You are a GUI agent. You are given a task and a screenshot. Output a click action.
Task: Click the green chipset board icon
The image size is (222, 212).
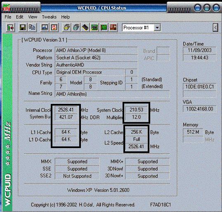tap(104, 28)
